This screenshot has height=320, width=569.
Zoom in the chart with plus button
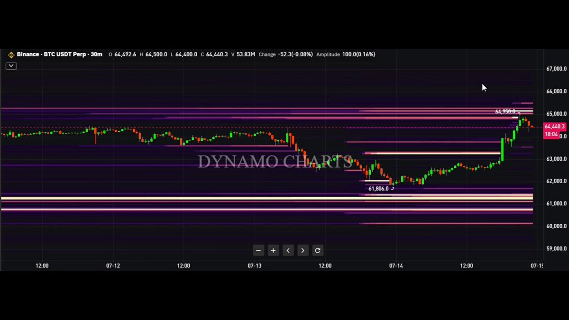pyautogui.click(x=273, y=250)
